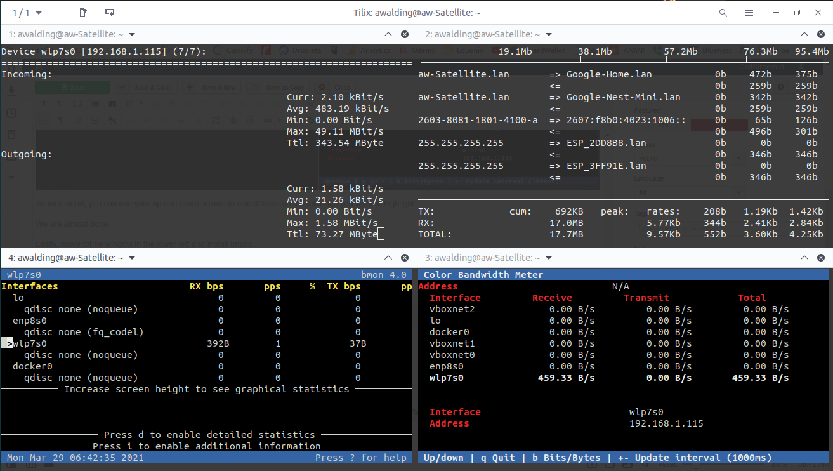Expand terminal 2 title dropdown menu

click(x=549, y=34)
